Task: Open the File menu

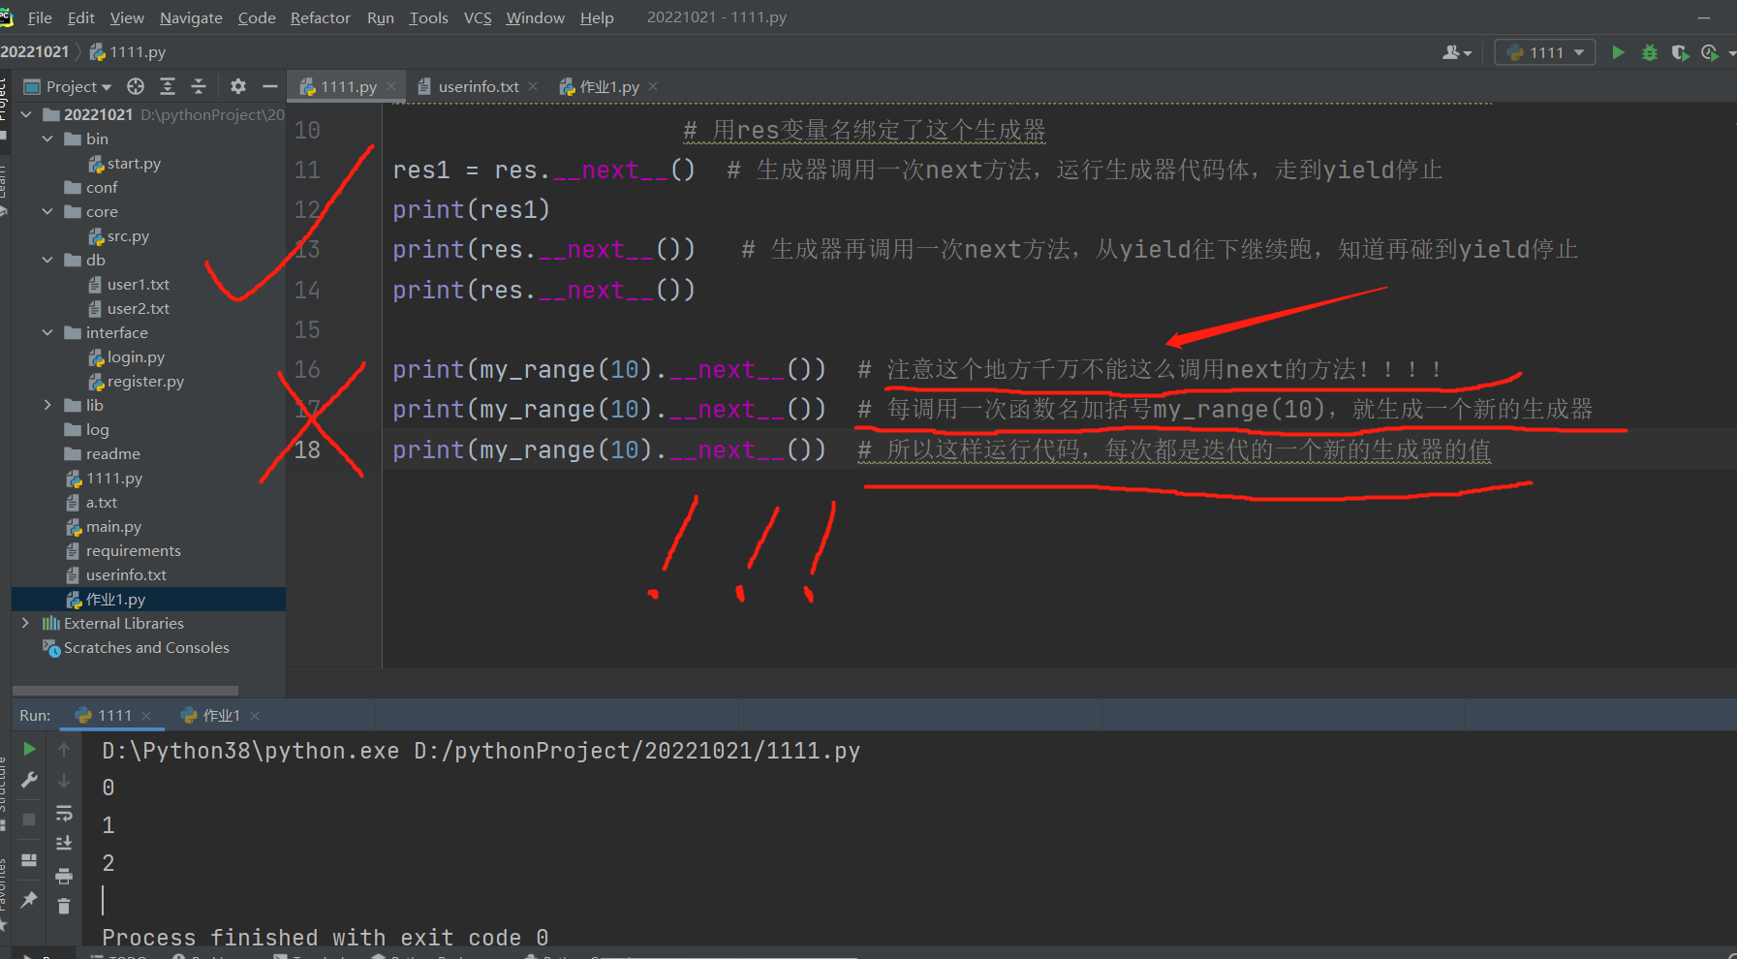Action: point(40,17)
